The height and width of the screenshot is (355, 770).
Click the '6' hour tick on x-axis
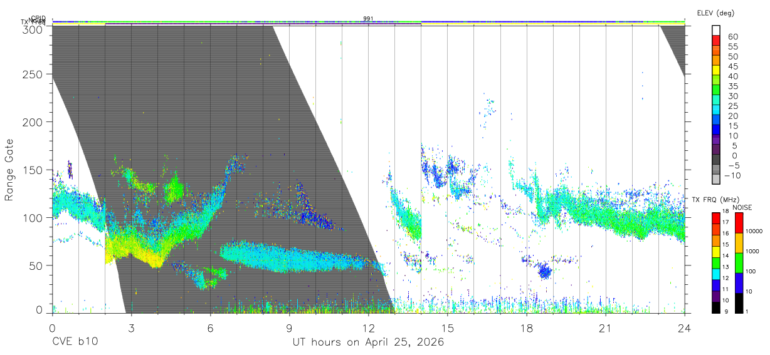pos(210,327)
